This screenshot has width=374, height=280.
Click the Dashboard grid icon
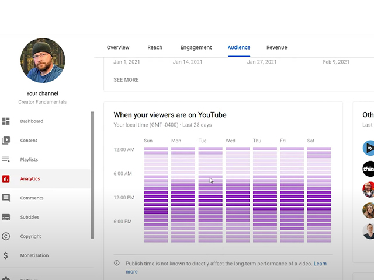pos(6,121)
